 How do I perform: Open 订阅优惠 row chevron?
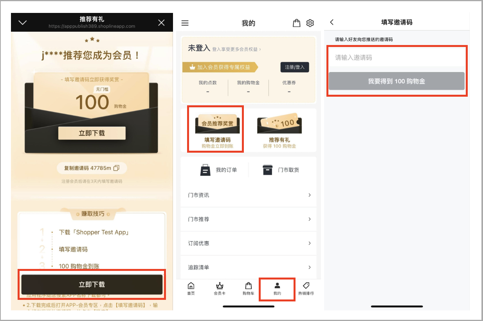point(310,243)
